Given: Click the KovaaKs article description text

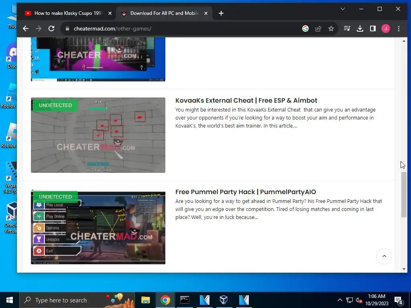Looking at the screenshot, I should [275, 118].
